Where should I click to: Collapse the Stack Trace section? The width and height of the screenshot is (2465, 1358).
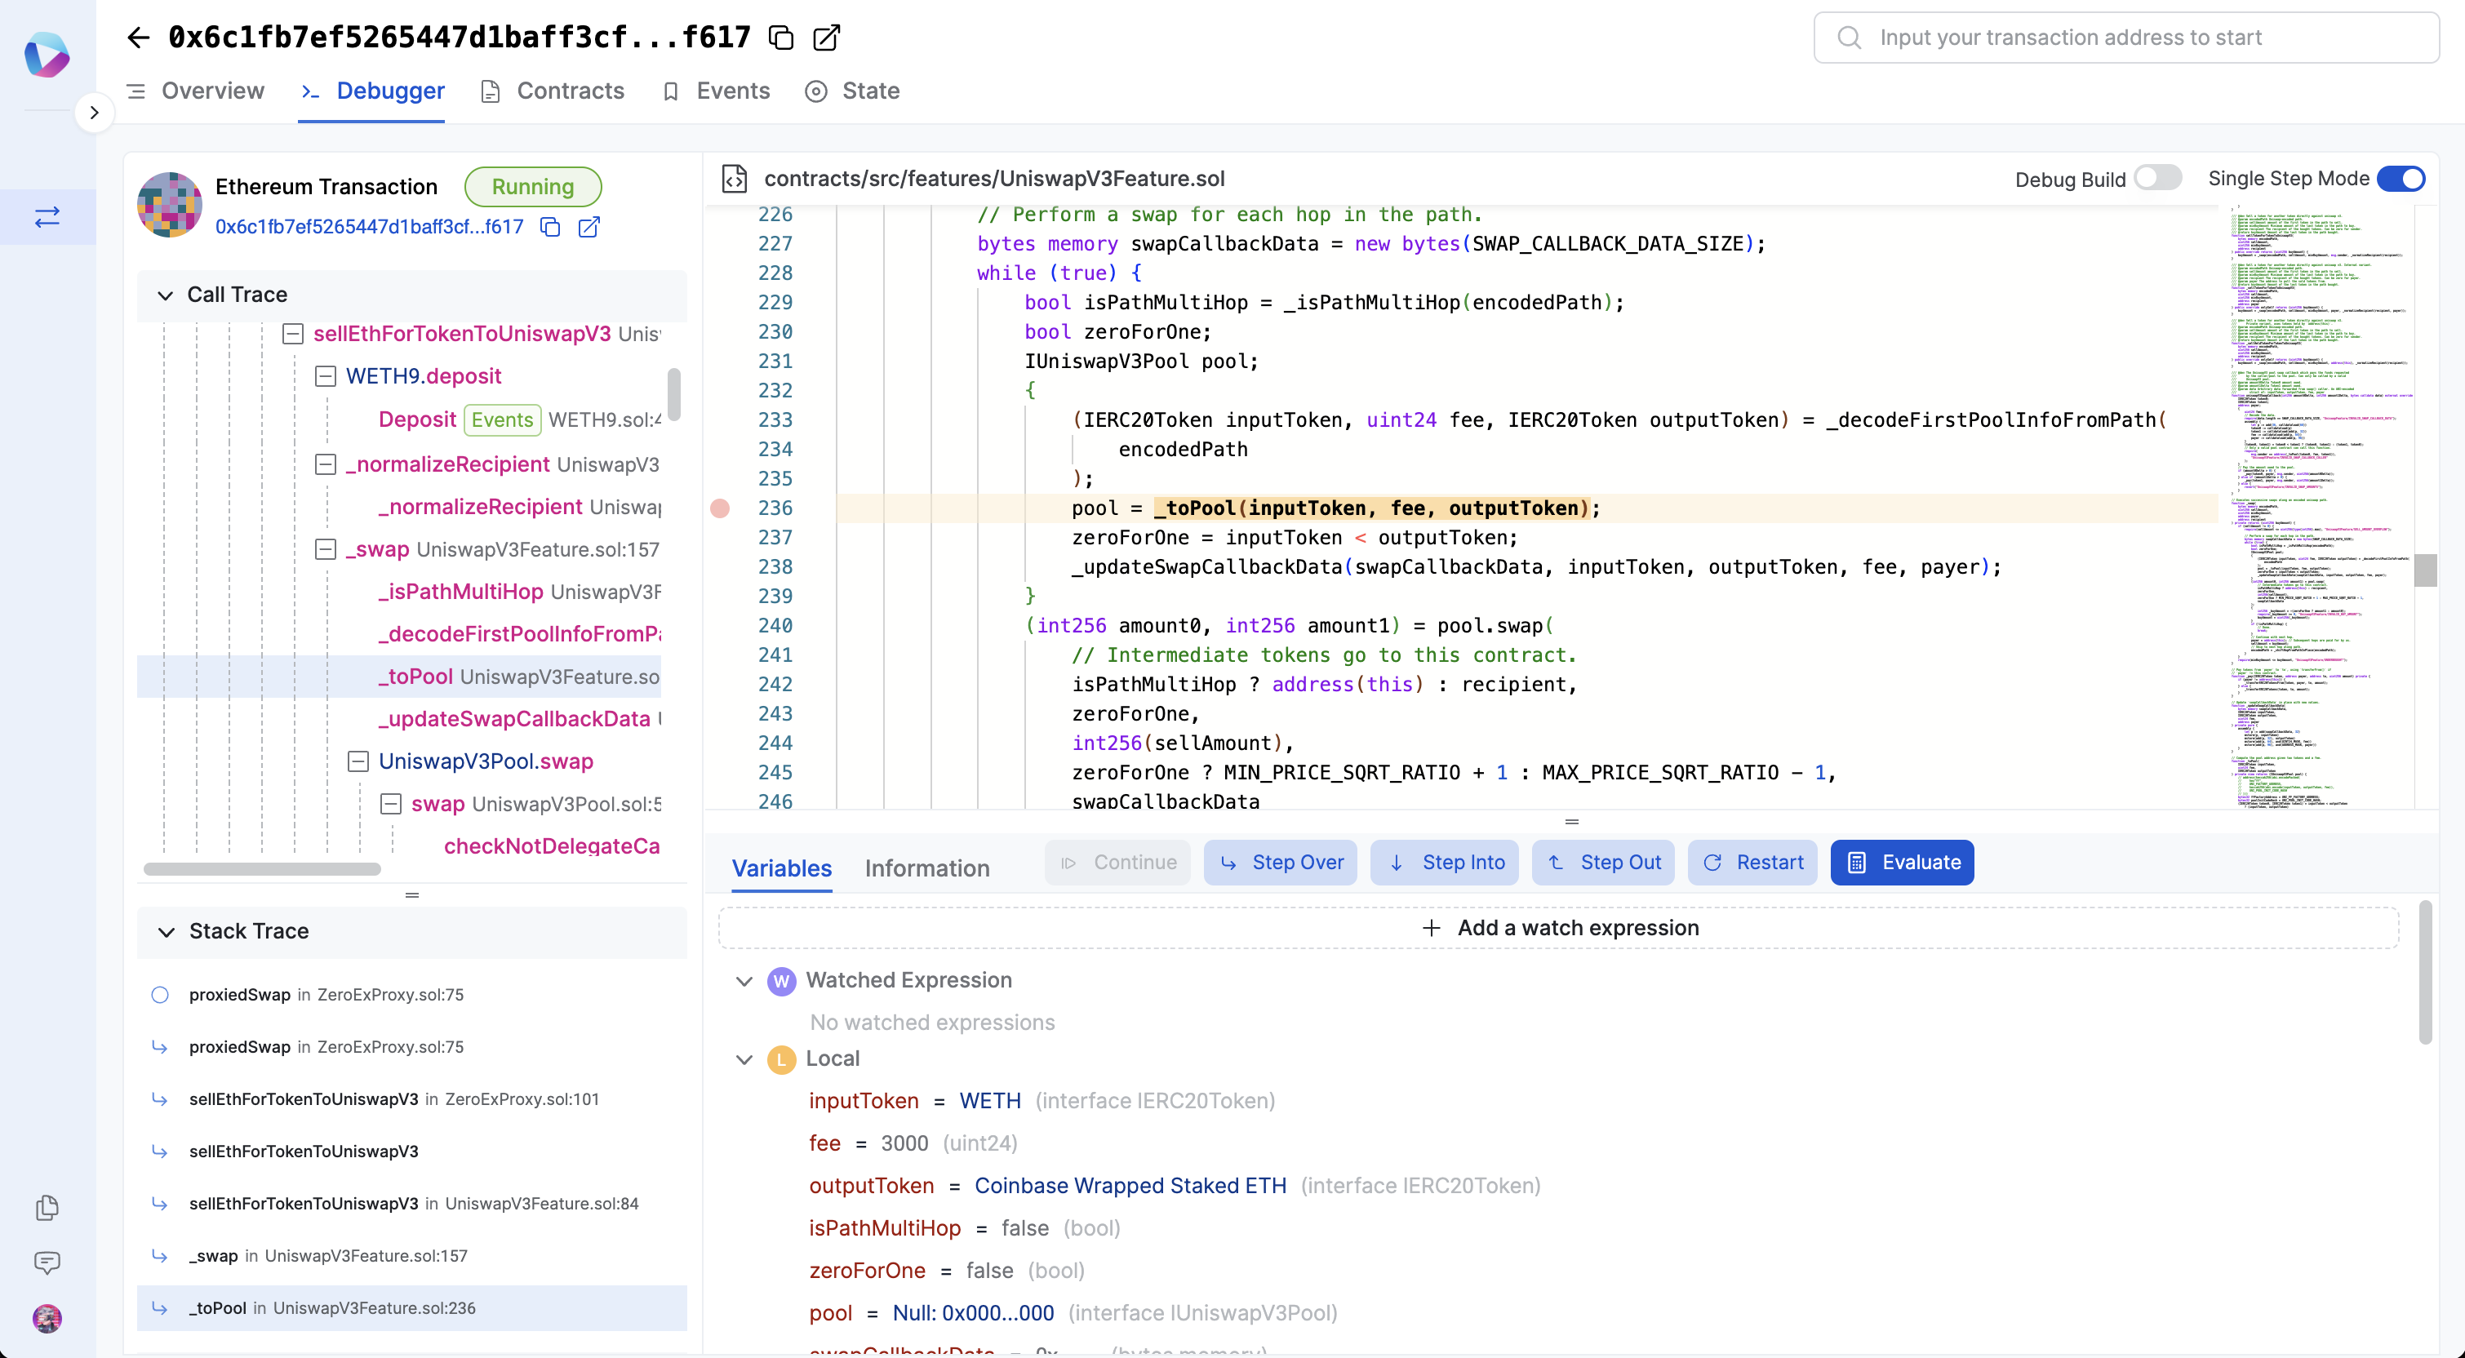[x=167, y=931]
